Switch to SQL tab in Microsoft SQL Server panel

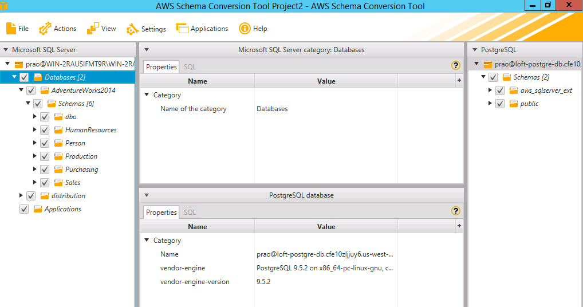190,67
